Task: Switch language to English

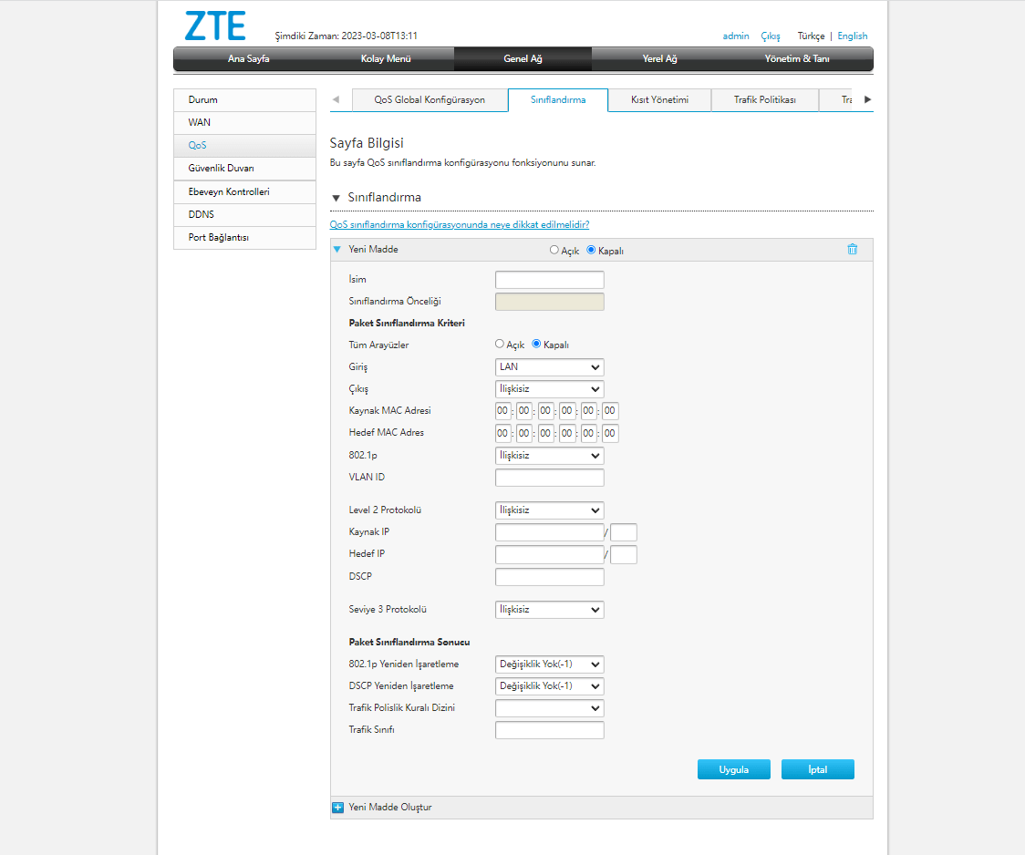Action: (852, 36)
